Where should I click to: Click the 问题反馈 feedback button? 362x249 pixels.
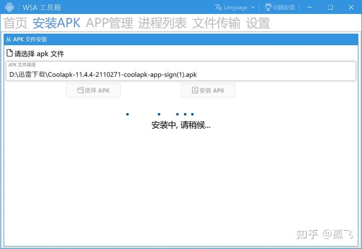tap(280, 8)
